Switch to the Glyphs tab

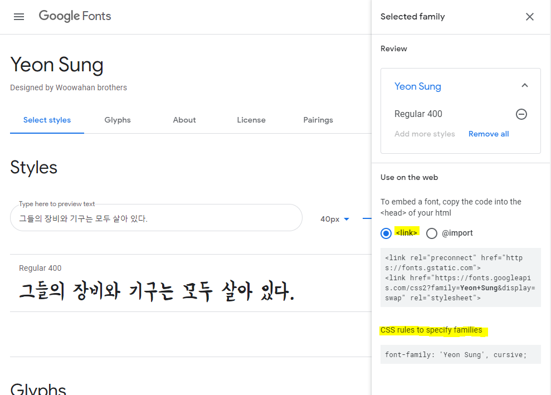tap(118, 120)
